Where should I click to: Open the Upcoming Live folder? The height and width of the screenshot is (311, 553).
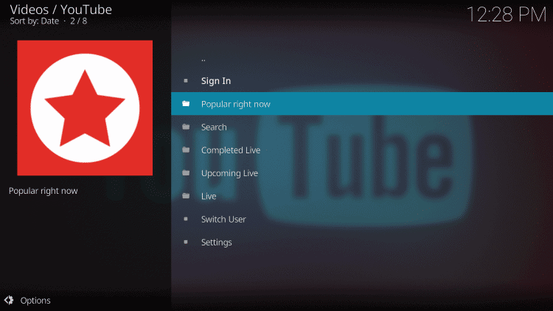pos(362,172)
